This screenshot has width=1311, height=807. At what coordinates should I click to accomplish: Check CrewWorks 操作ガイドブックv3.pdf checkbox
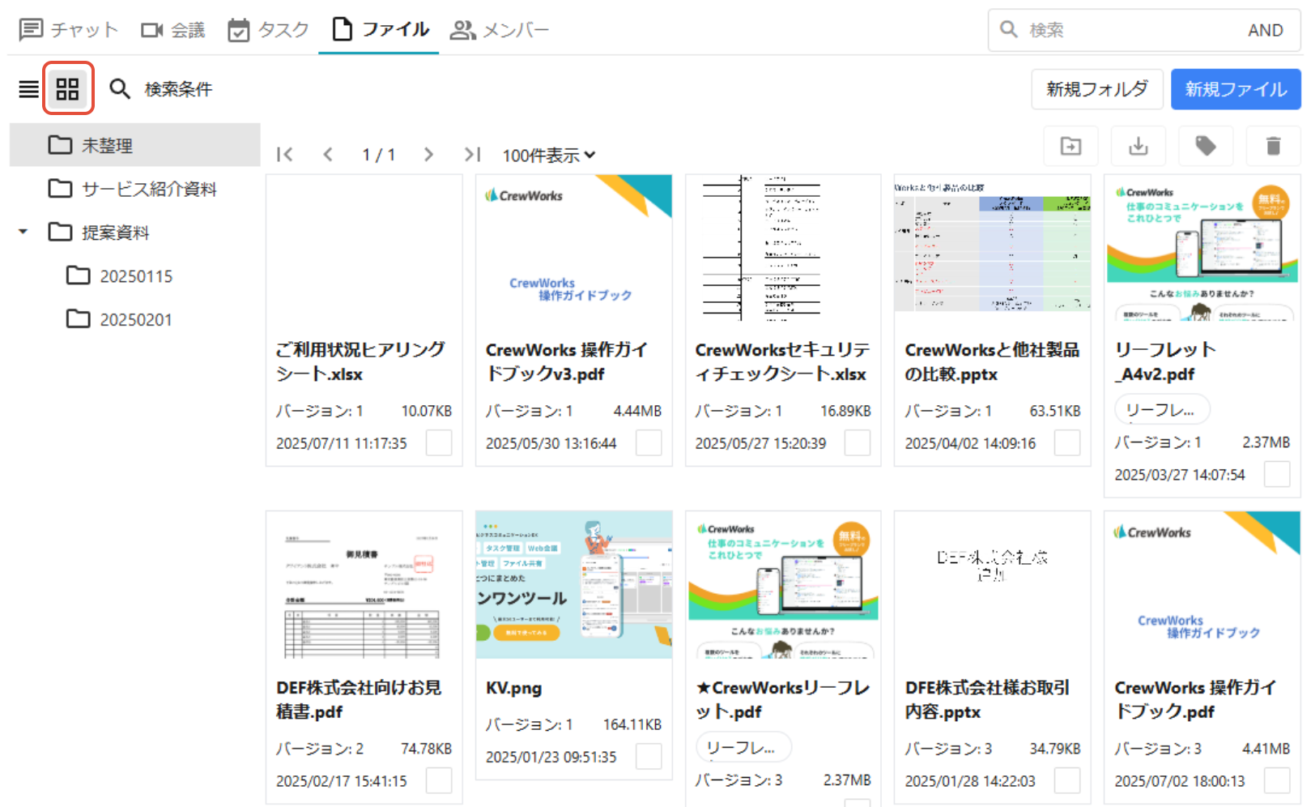pyautogui.click(x=649, y=442)
